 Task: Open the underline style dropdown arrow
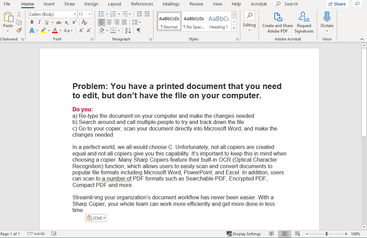click(x=53, y=22)
